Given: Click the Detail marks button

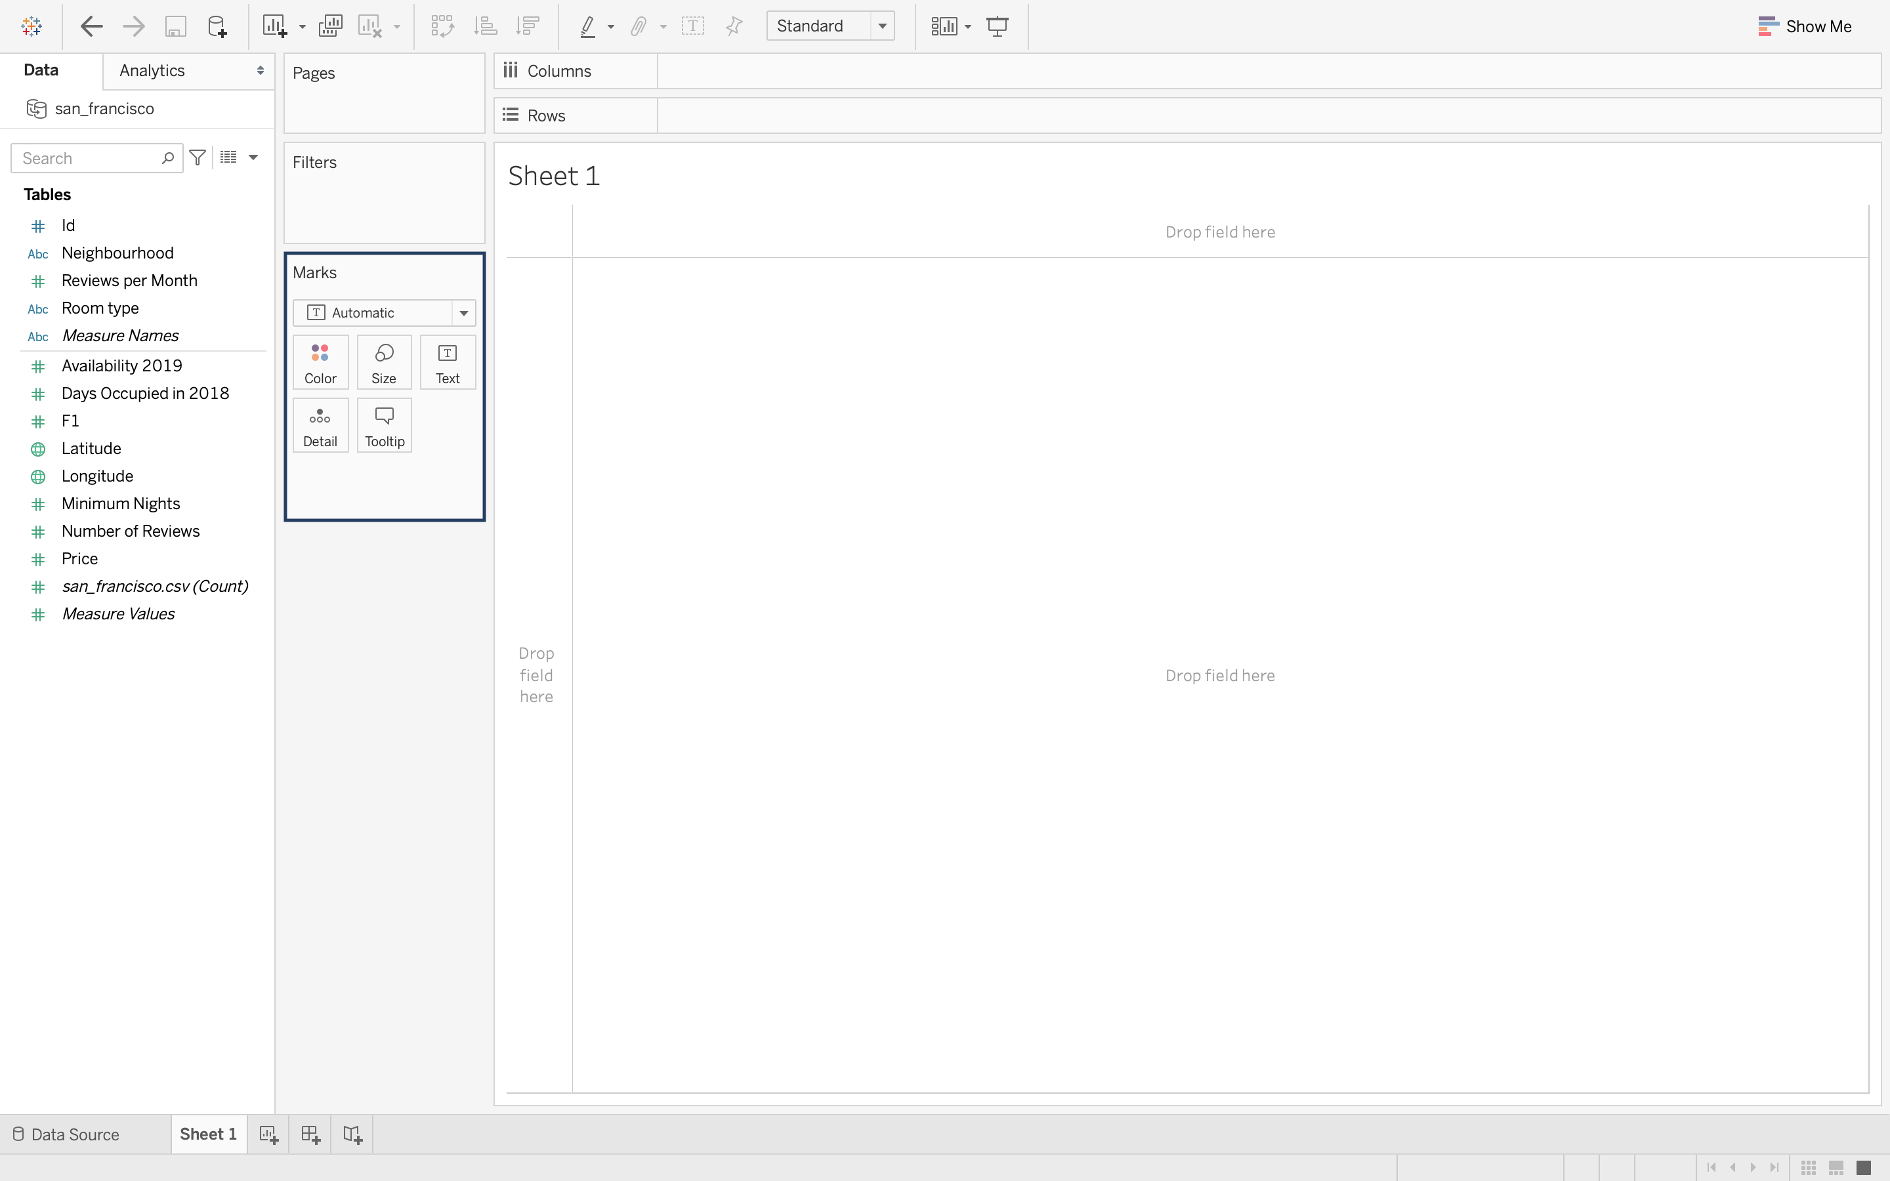Looking at the screenshot, I should tap(320, 426).
